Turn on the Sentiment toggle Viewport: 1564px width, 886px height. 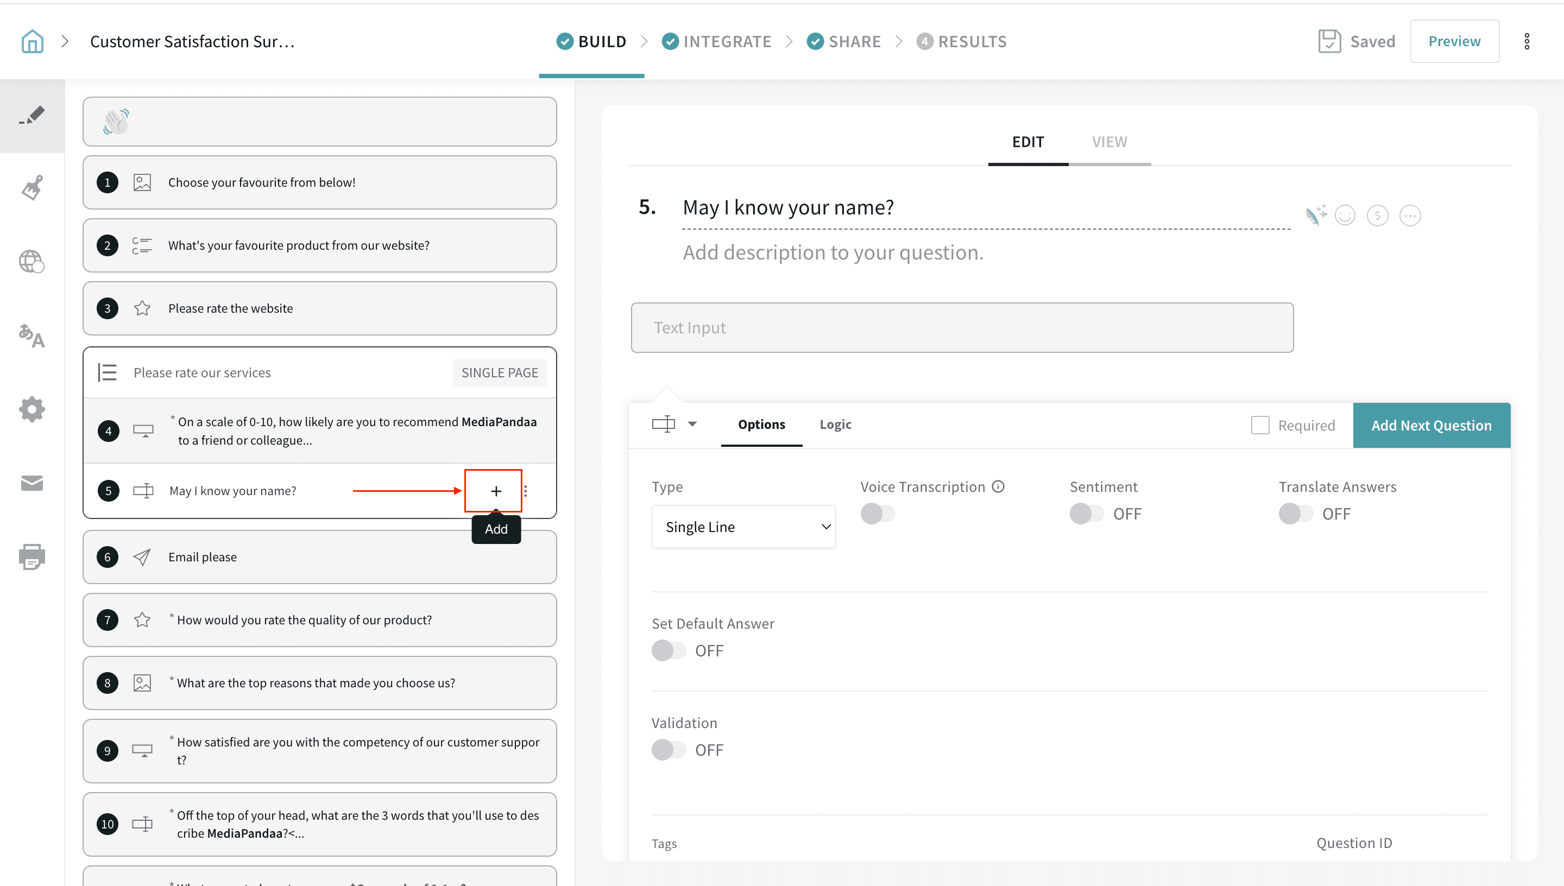pyautogui.click(x=1086, y=514)
